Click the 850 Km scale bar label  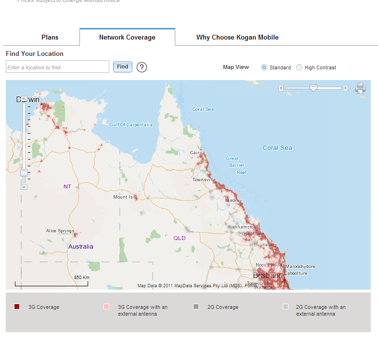click(x=82, y=278)
